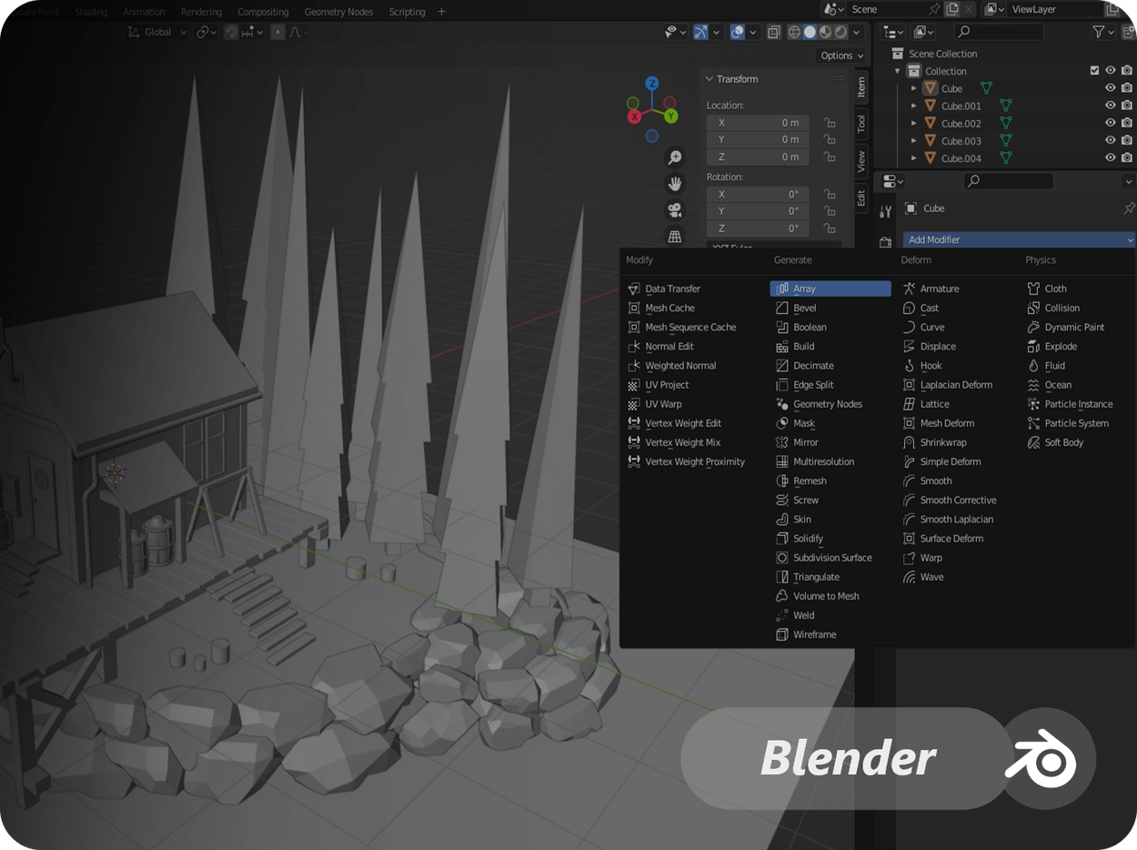Open the Add Modifier dropdown

pyautogui.click(x=1020, y=239)
